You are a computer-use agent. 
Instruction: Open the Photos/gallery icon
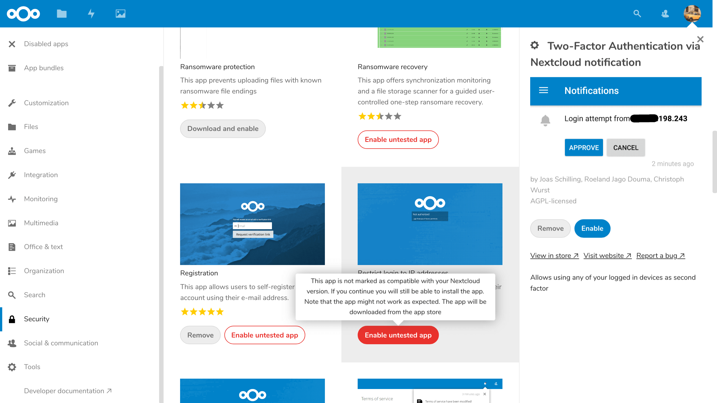click(121, 13)
